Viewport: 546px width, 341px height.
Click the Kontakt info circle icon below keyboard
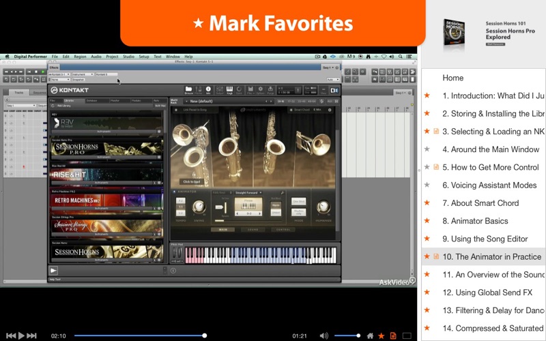[173, 270]
